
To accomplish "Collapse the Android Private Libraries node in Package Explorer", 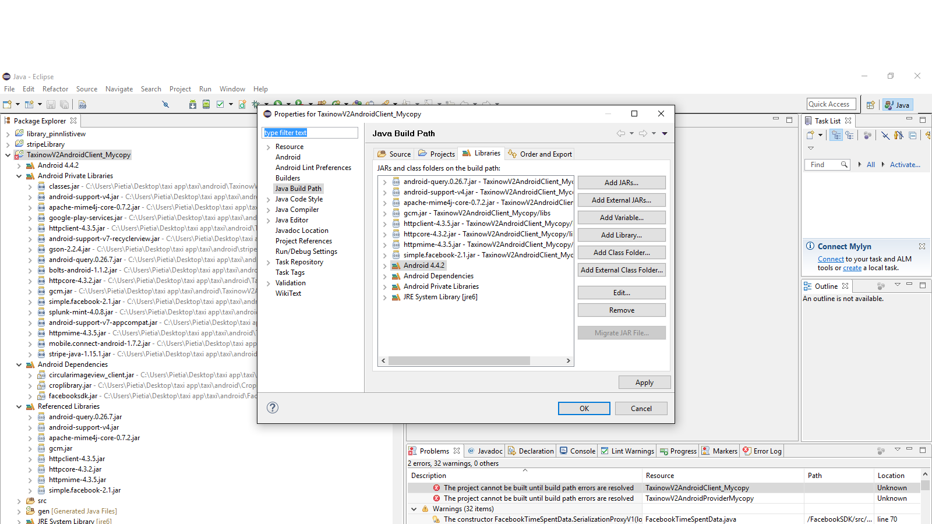I will (x=19, y=176).
